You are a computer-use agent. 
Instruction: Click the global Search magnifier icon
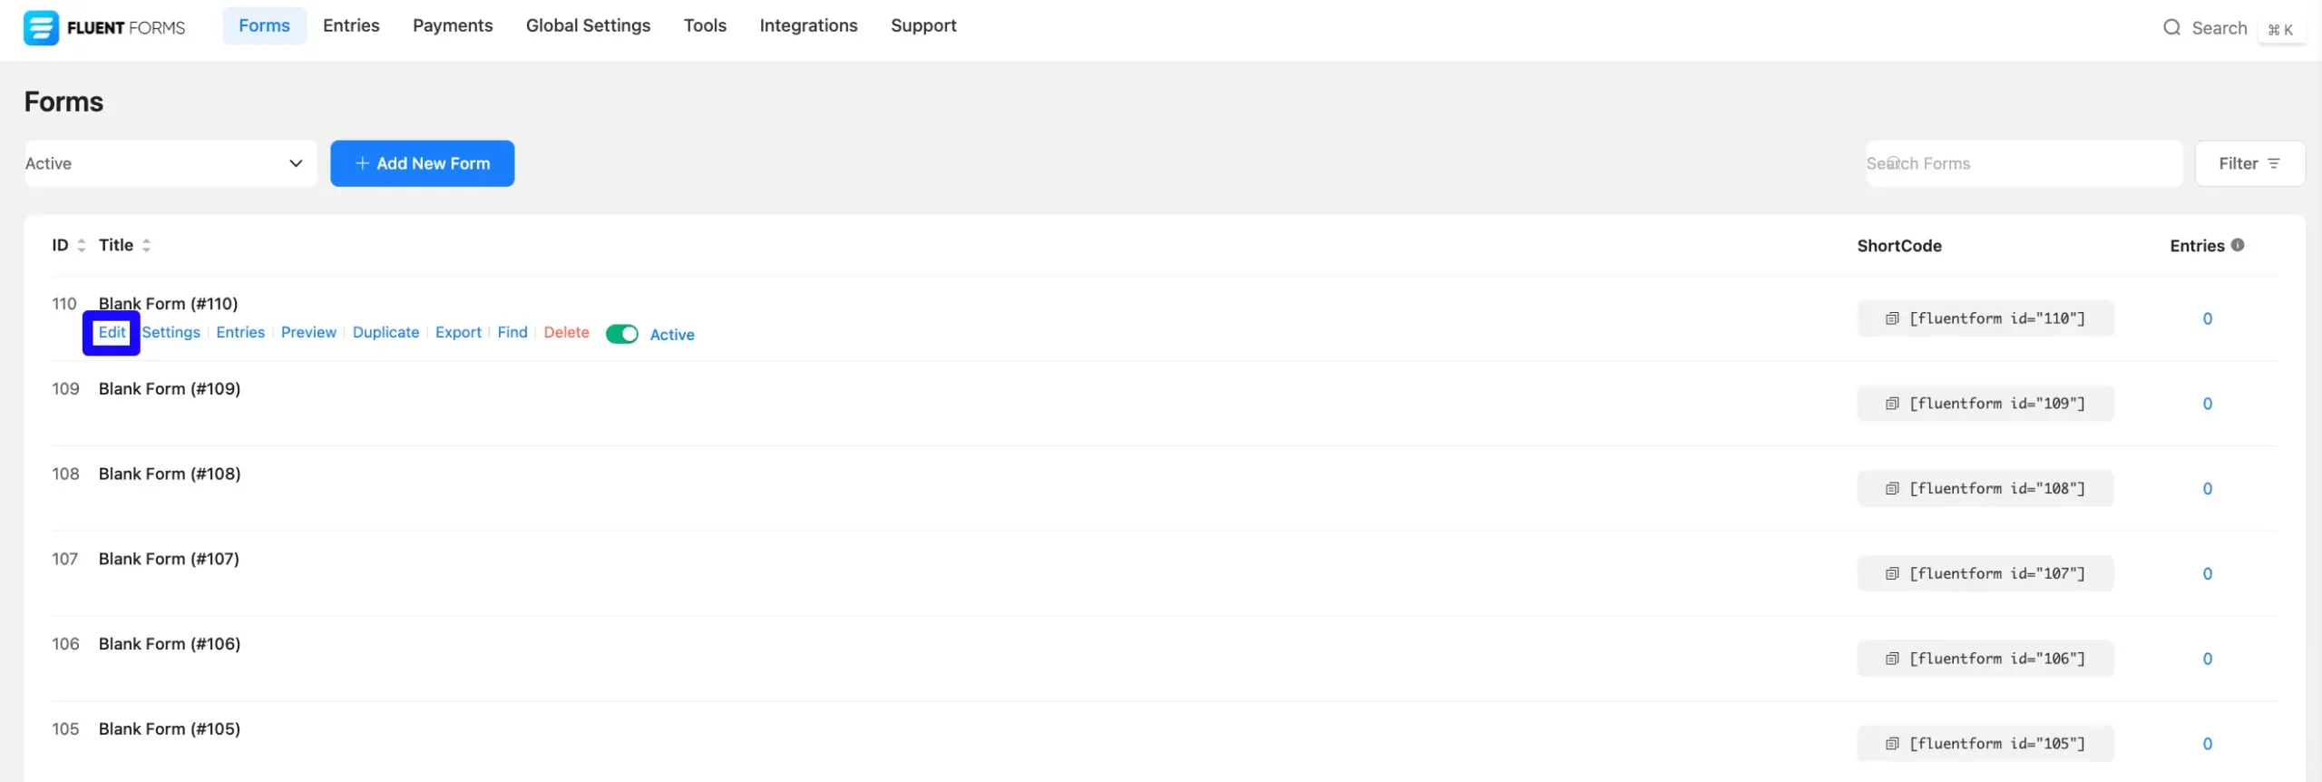tap(2171, 27)
